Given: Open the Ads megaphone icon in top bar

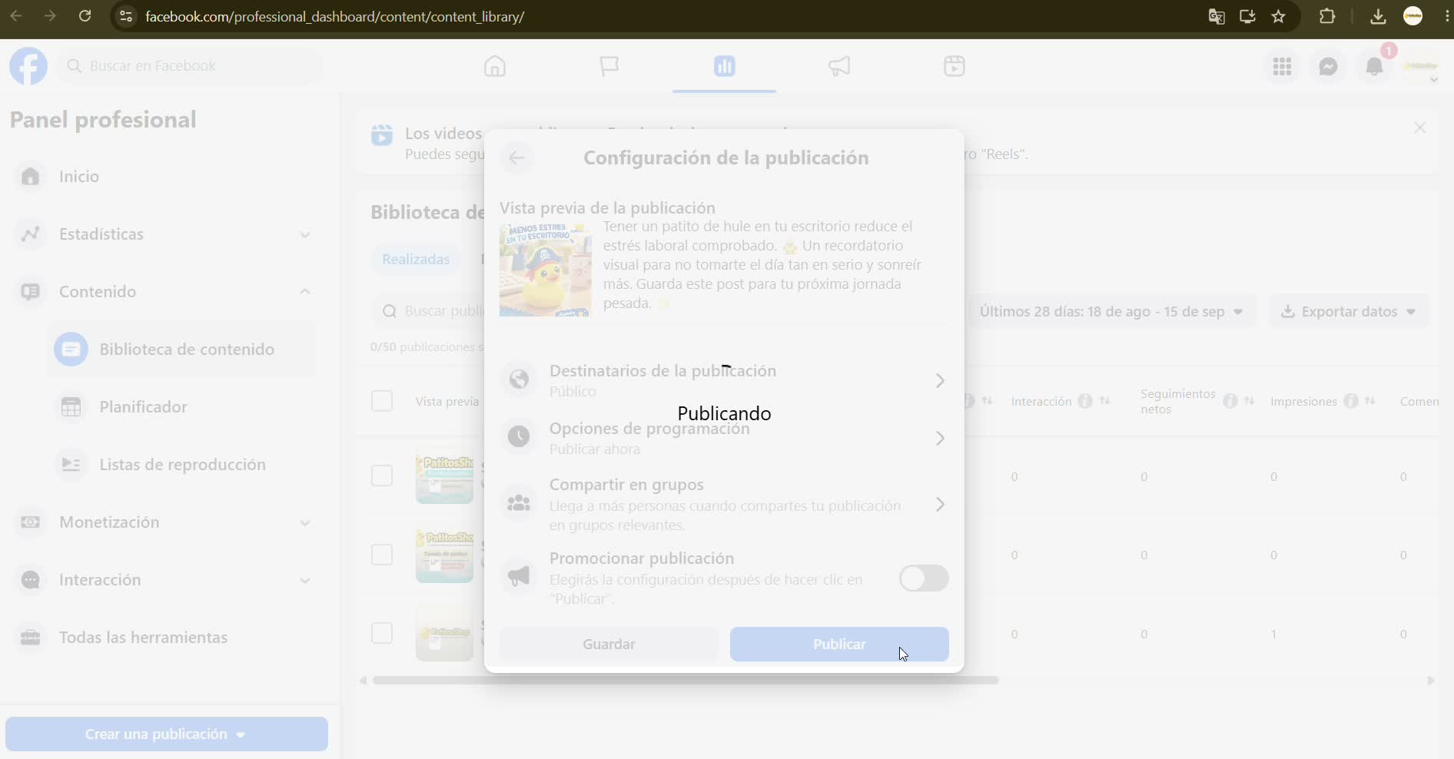Looking at the screenshot, I should click(839, 66).
